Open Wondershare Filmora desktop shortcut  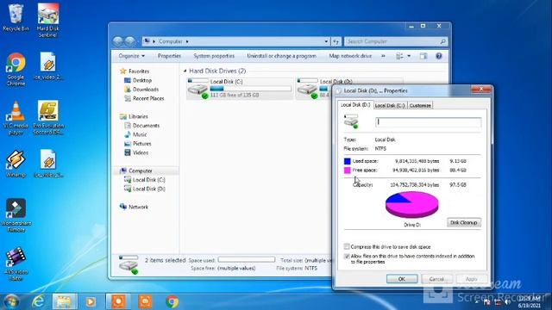point(16,215)
